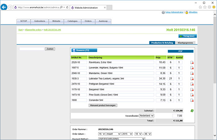This screenshot has width=217, height=140.
Task: Open the Verzendkosten country dropdown
Action: (x=146, y=116)
